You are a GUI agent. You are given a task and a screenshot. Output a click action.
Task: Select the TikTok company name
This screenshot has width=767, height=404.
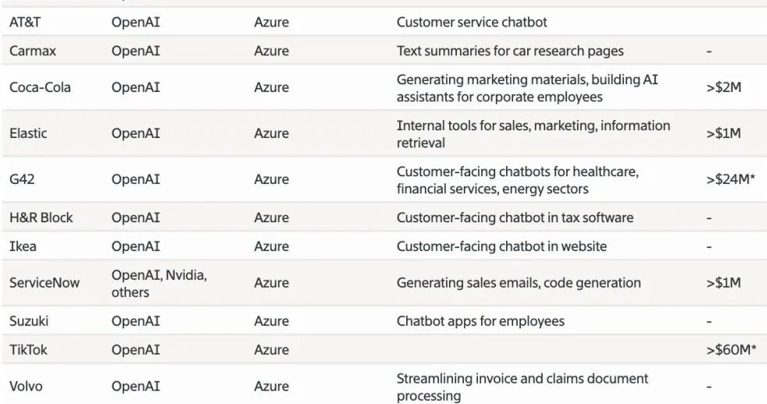(x=28, y=350)
